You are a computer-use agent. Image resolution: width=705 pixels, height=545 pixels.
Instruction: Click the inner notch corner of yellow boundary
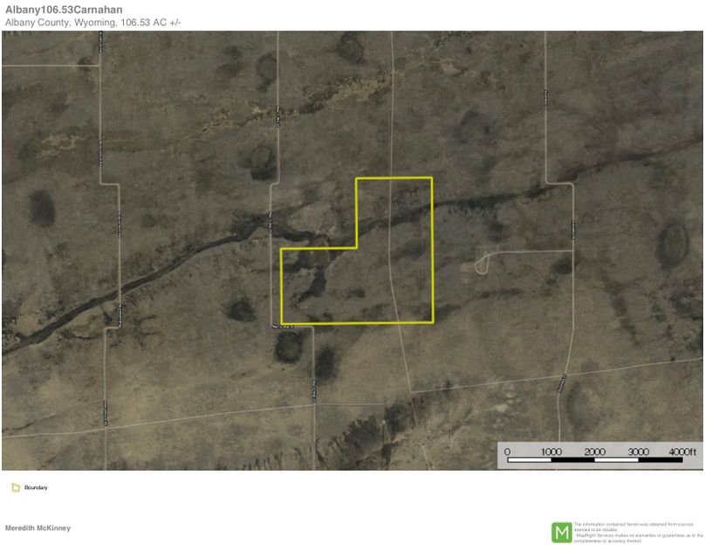click(x=357, y=249)
